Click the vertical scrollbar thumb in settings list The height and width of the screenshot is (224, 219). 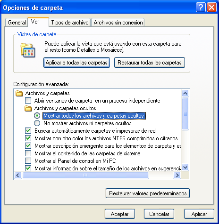coord(185,114)
